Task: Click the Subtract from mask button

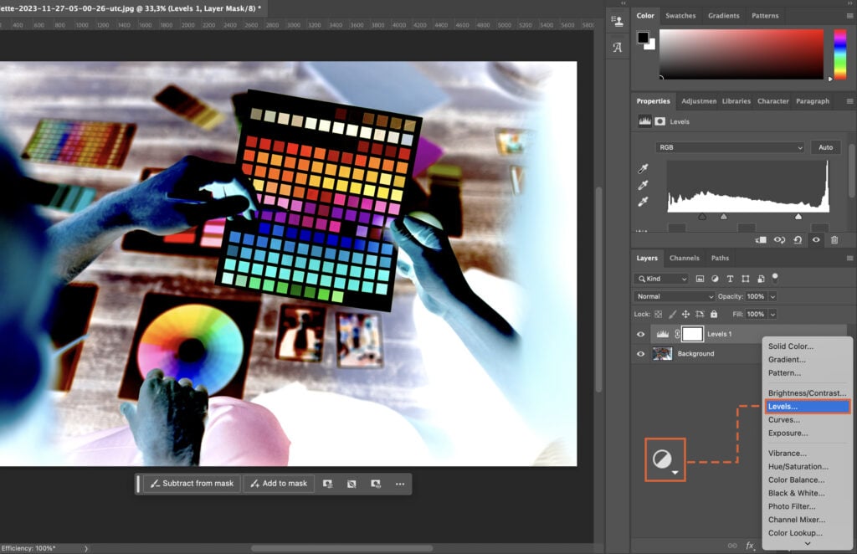Action: point(192,484)
